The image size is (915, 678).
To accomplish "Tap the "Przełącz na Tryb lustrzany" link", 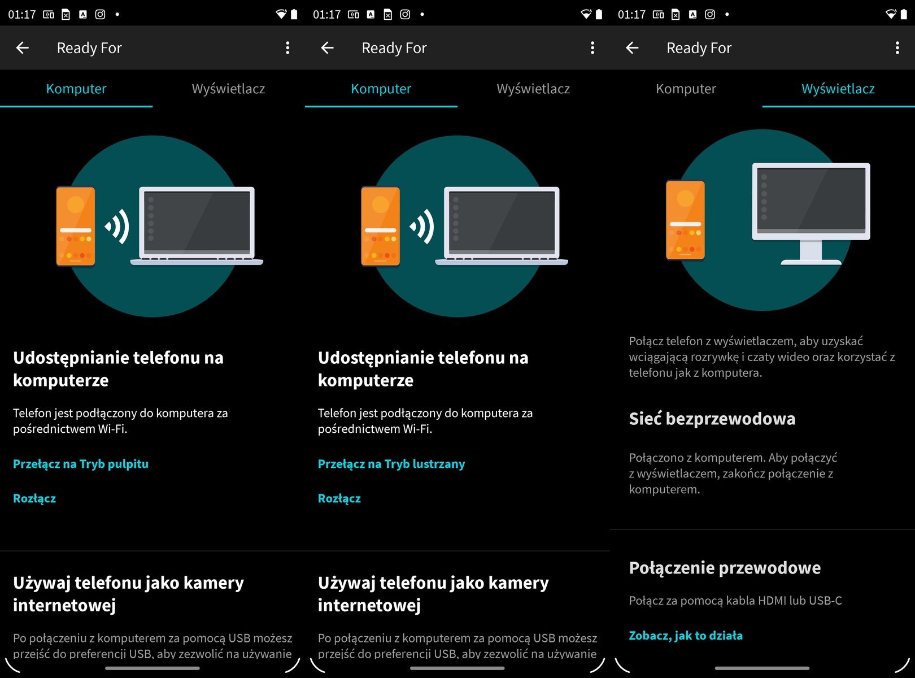I will pyautogui.click(x=391, y=464).
